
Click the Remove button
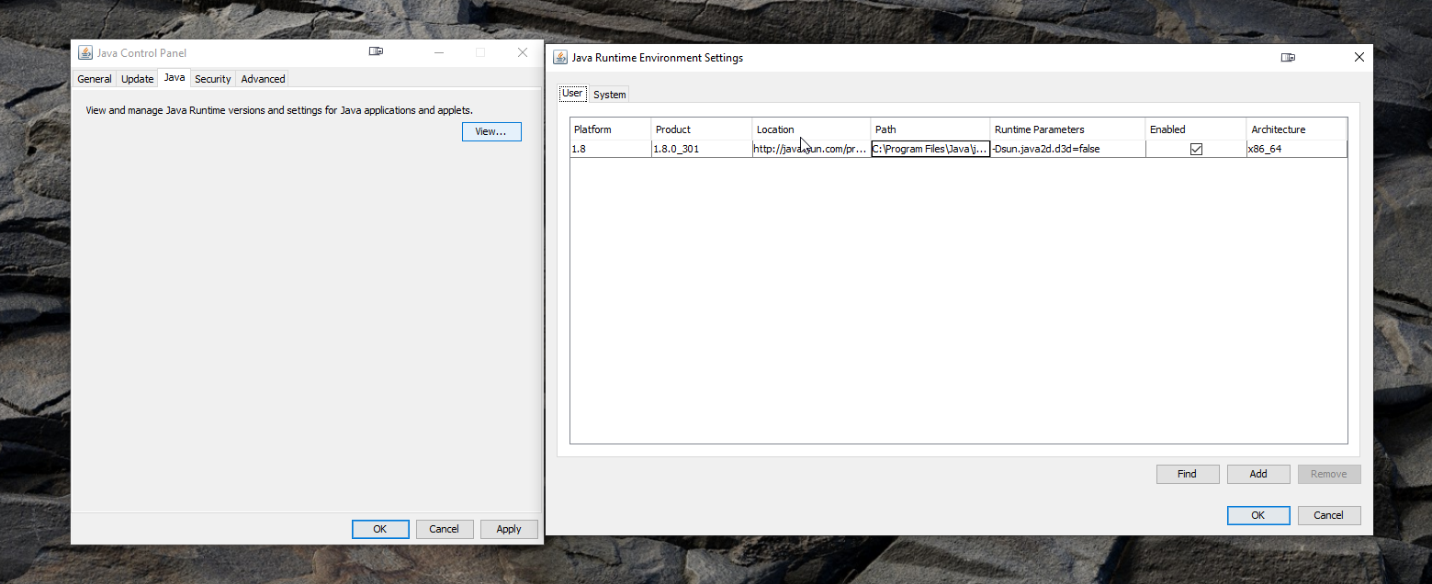[1329, 474]
